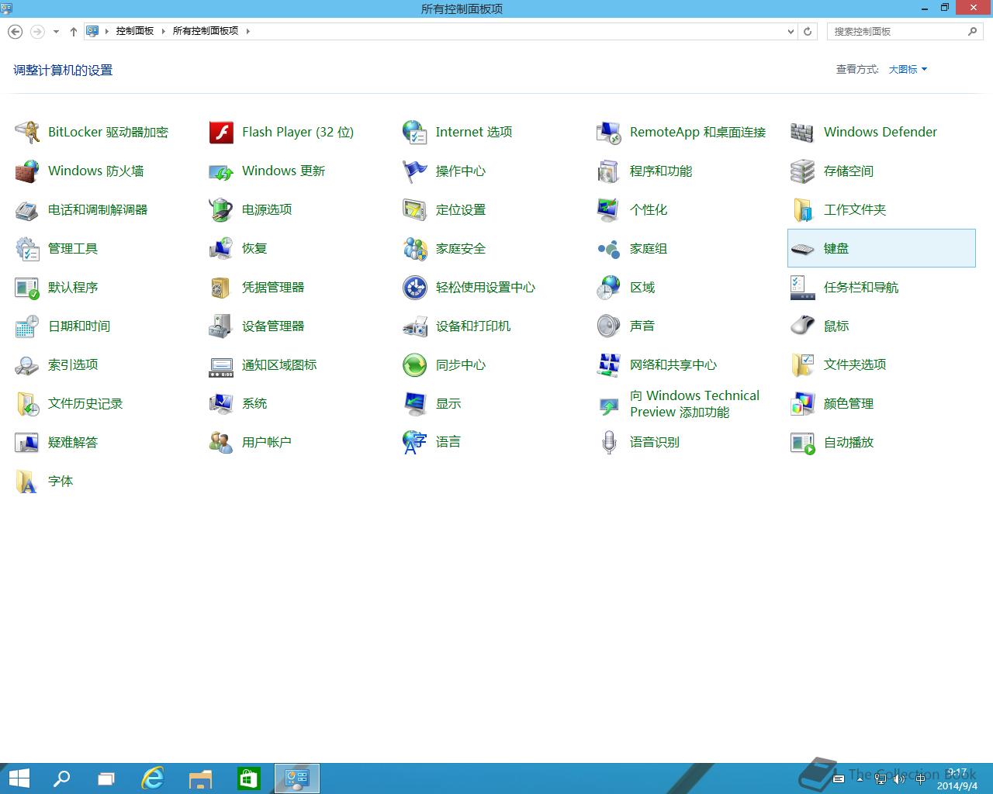Go up one level arrow
Image resolution: width=993 pixels, height=794 pixels.
[x=73, y=32]
